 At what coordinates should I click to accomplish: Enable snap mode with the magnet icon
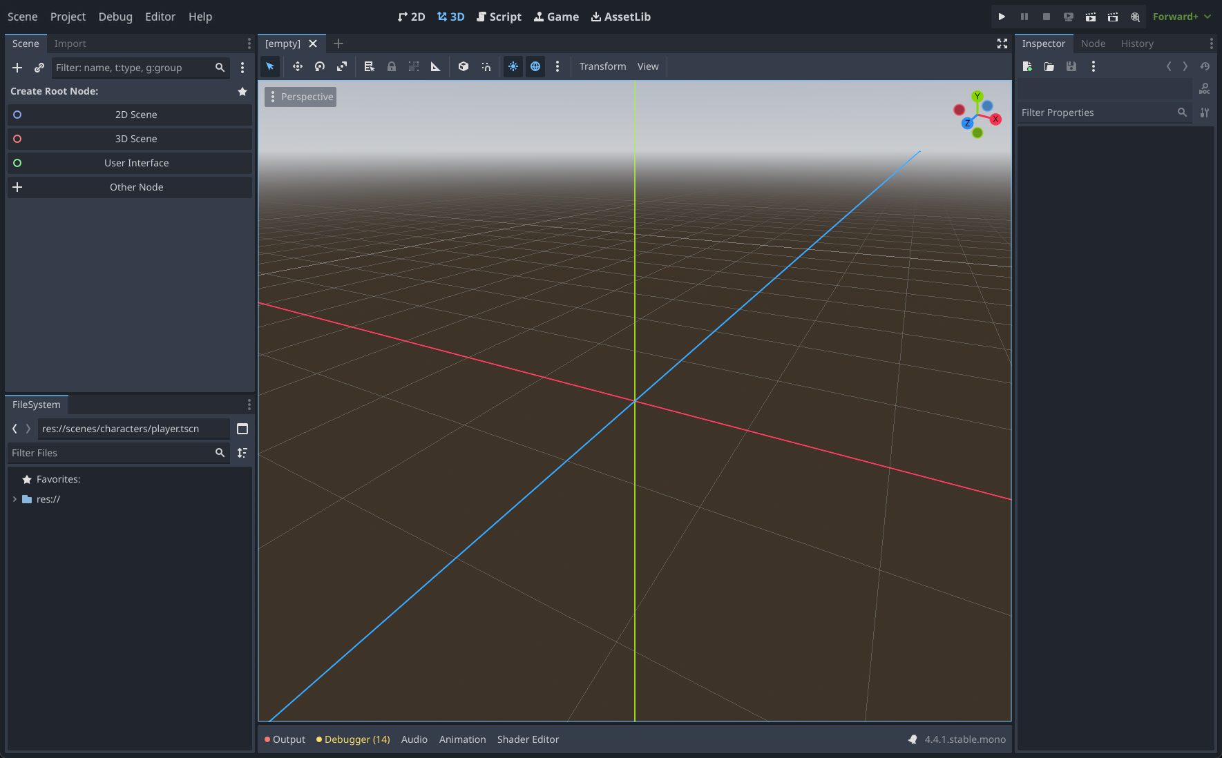486,66
